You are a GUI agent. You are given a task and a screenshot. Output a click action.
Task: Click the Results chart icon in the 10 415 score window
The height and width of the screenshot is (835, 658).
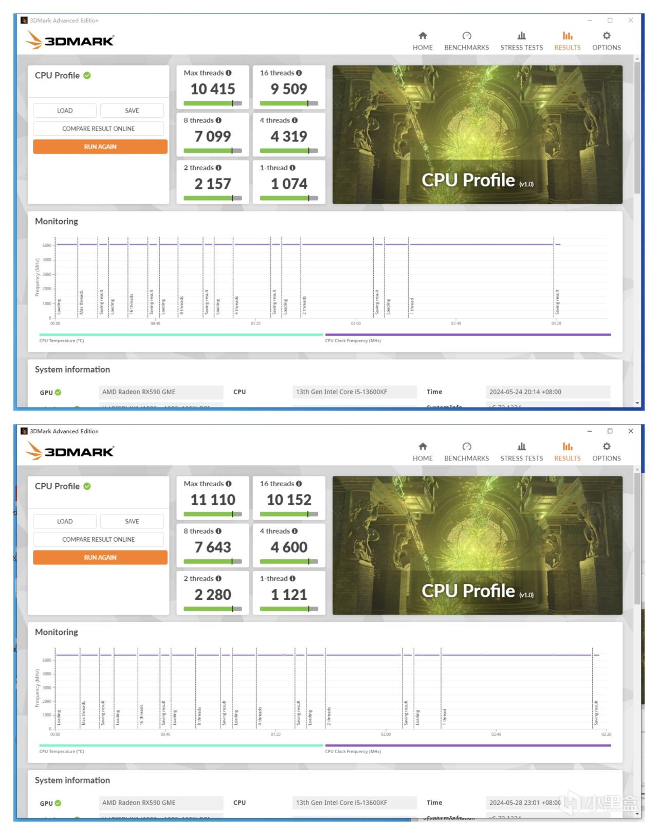[567, 35]
